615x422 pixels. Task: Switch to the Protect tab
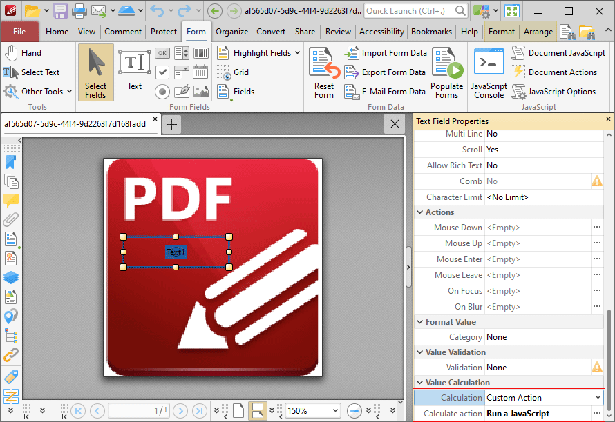[x=164, y=31]
